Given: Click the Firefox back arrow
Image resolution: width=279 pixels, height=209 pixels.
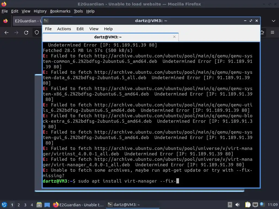Looking at the screenshot, I should tap(7, 33).
